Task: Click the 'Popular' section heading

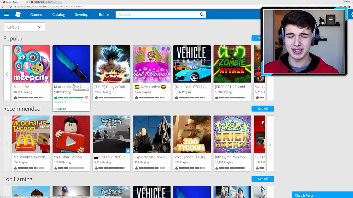Action: 13,39
